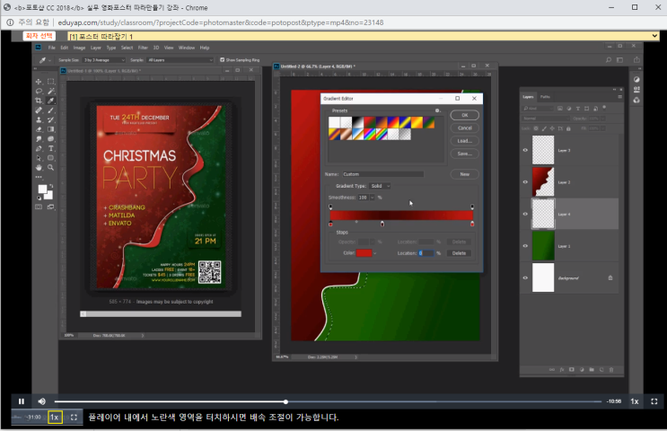Viewport: 667px width, 431px height.
Task: Select the Healing Brush tool
Action: pyautogui.click(x=39, y=110)
